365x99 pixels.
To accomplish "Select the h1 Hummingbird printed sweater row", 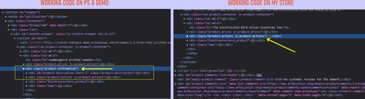I will (63, 60).
